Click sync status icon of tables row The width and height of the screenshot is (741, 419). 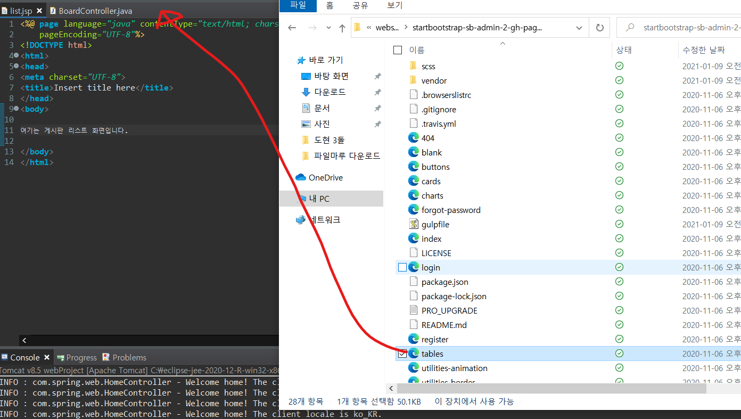pyautogui.click(x=619, y=354)
